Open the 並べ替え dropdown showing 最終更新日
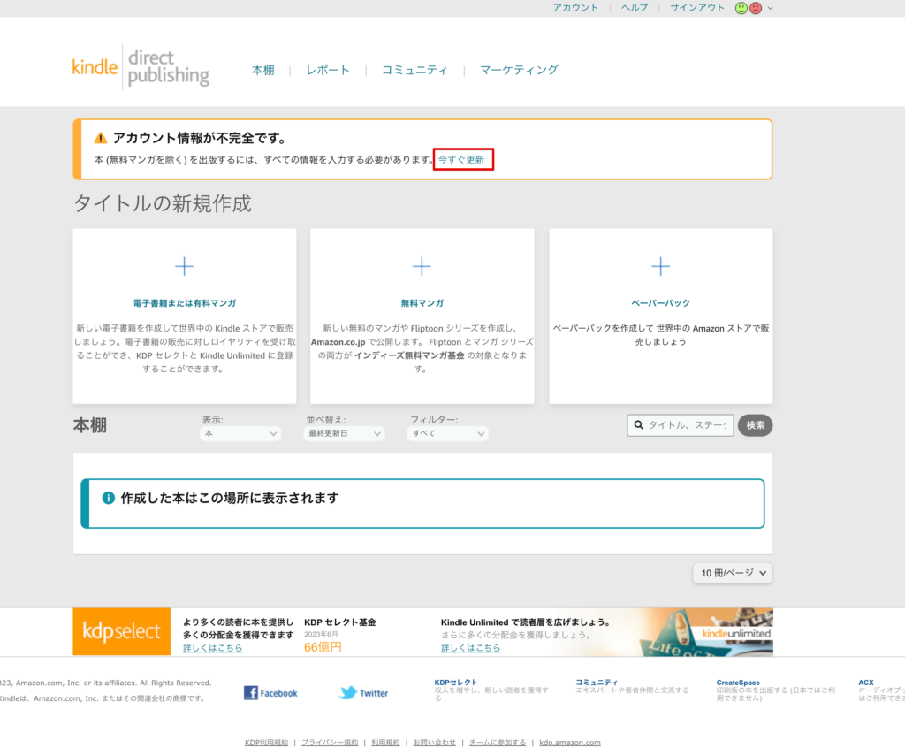The height and width of the screenshot is (755, 905). coord(344,434)
